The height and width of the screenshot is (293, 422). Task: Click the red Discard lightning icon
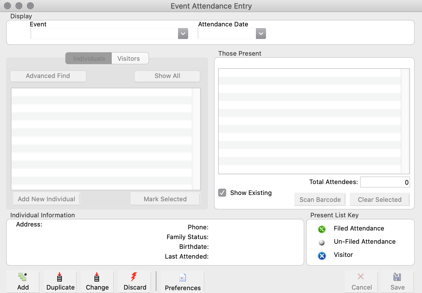click(134, 277)
